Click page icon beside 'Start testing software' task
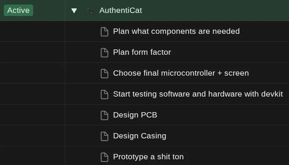This screenshot has height=165, width=289. pos(104,94)
